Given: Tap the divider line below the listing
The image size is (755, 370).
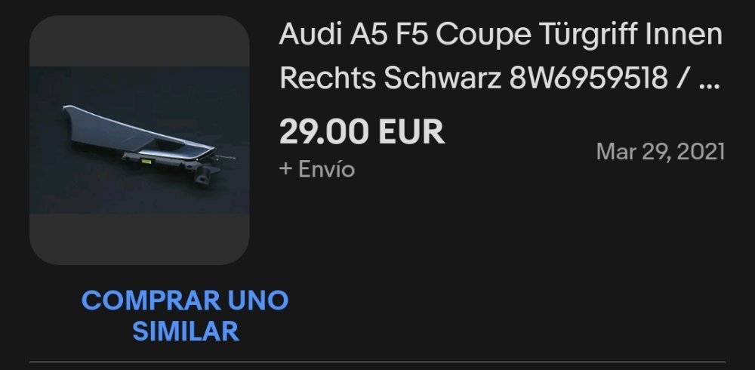Looking at the screenshot, I should 377,362.
